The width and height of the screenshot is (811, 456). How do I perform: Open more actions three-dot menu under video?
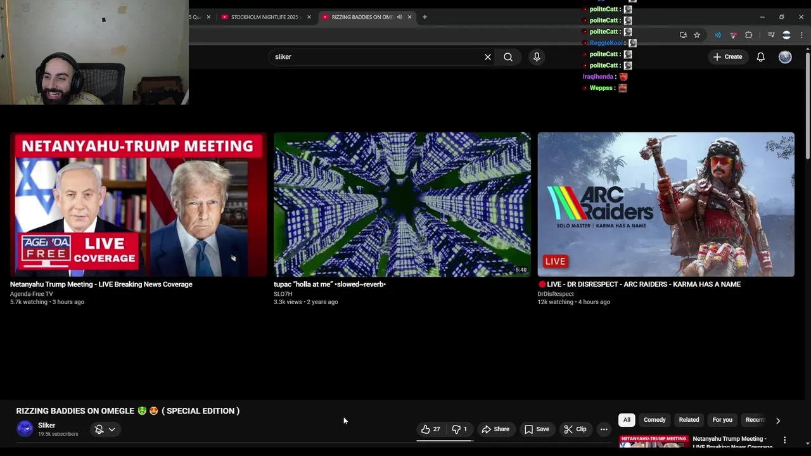(604, 429)
